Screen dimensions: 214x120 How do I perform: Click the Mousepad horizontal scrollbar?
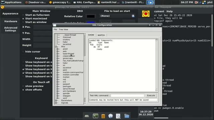click(161, 118)
